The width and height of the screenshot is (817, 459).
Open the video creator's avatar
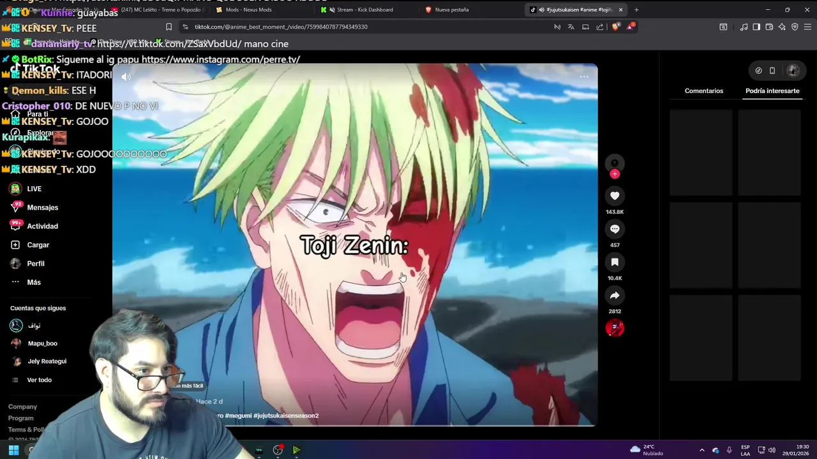tap(615, 163)
